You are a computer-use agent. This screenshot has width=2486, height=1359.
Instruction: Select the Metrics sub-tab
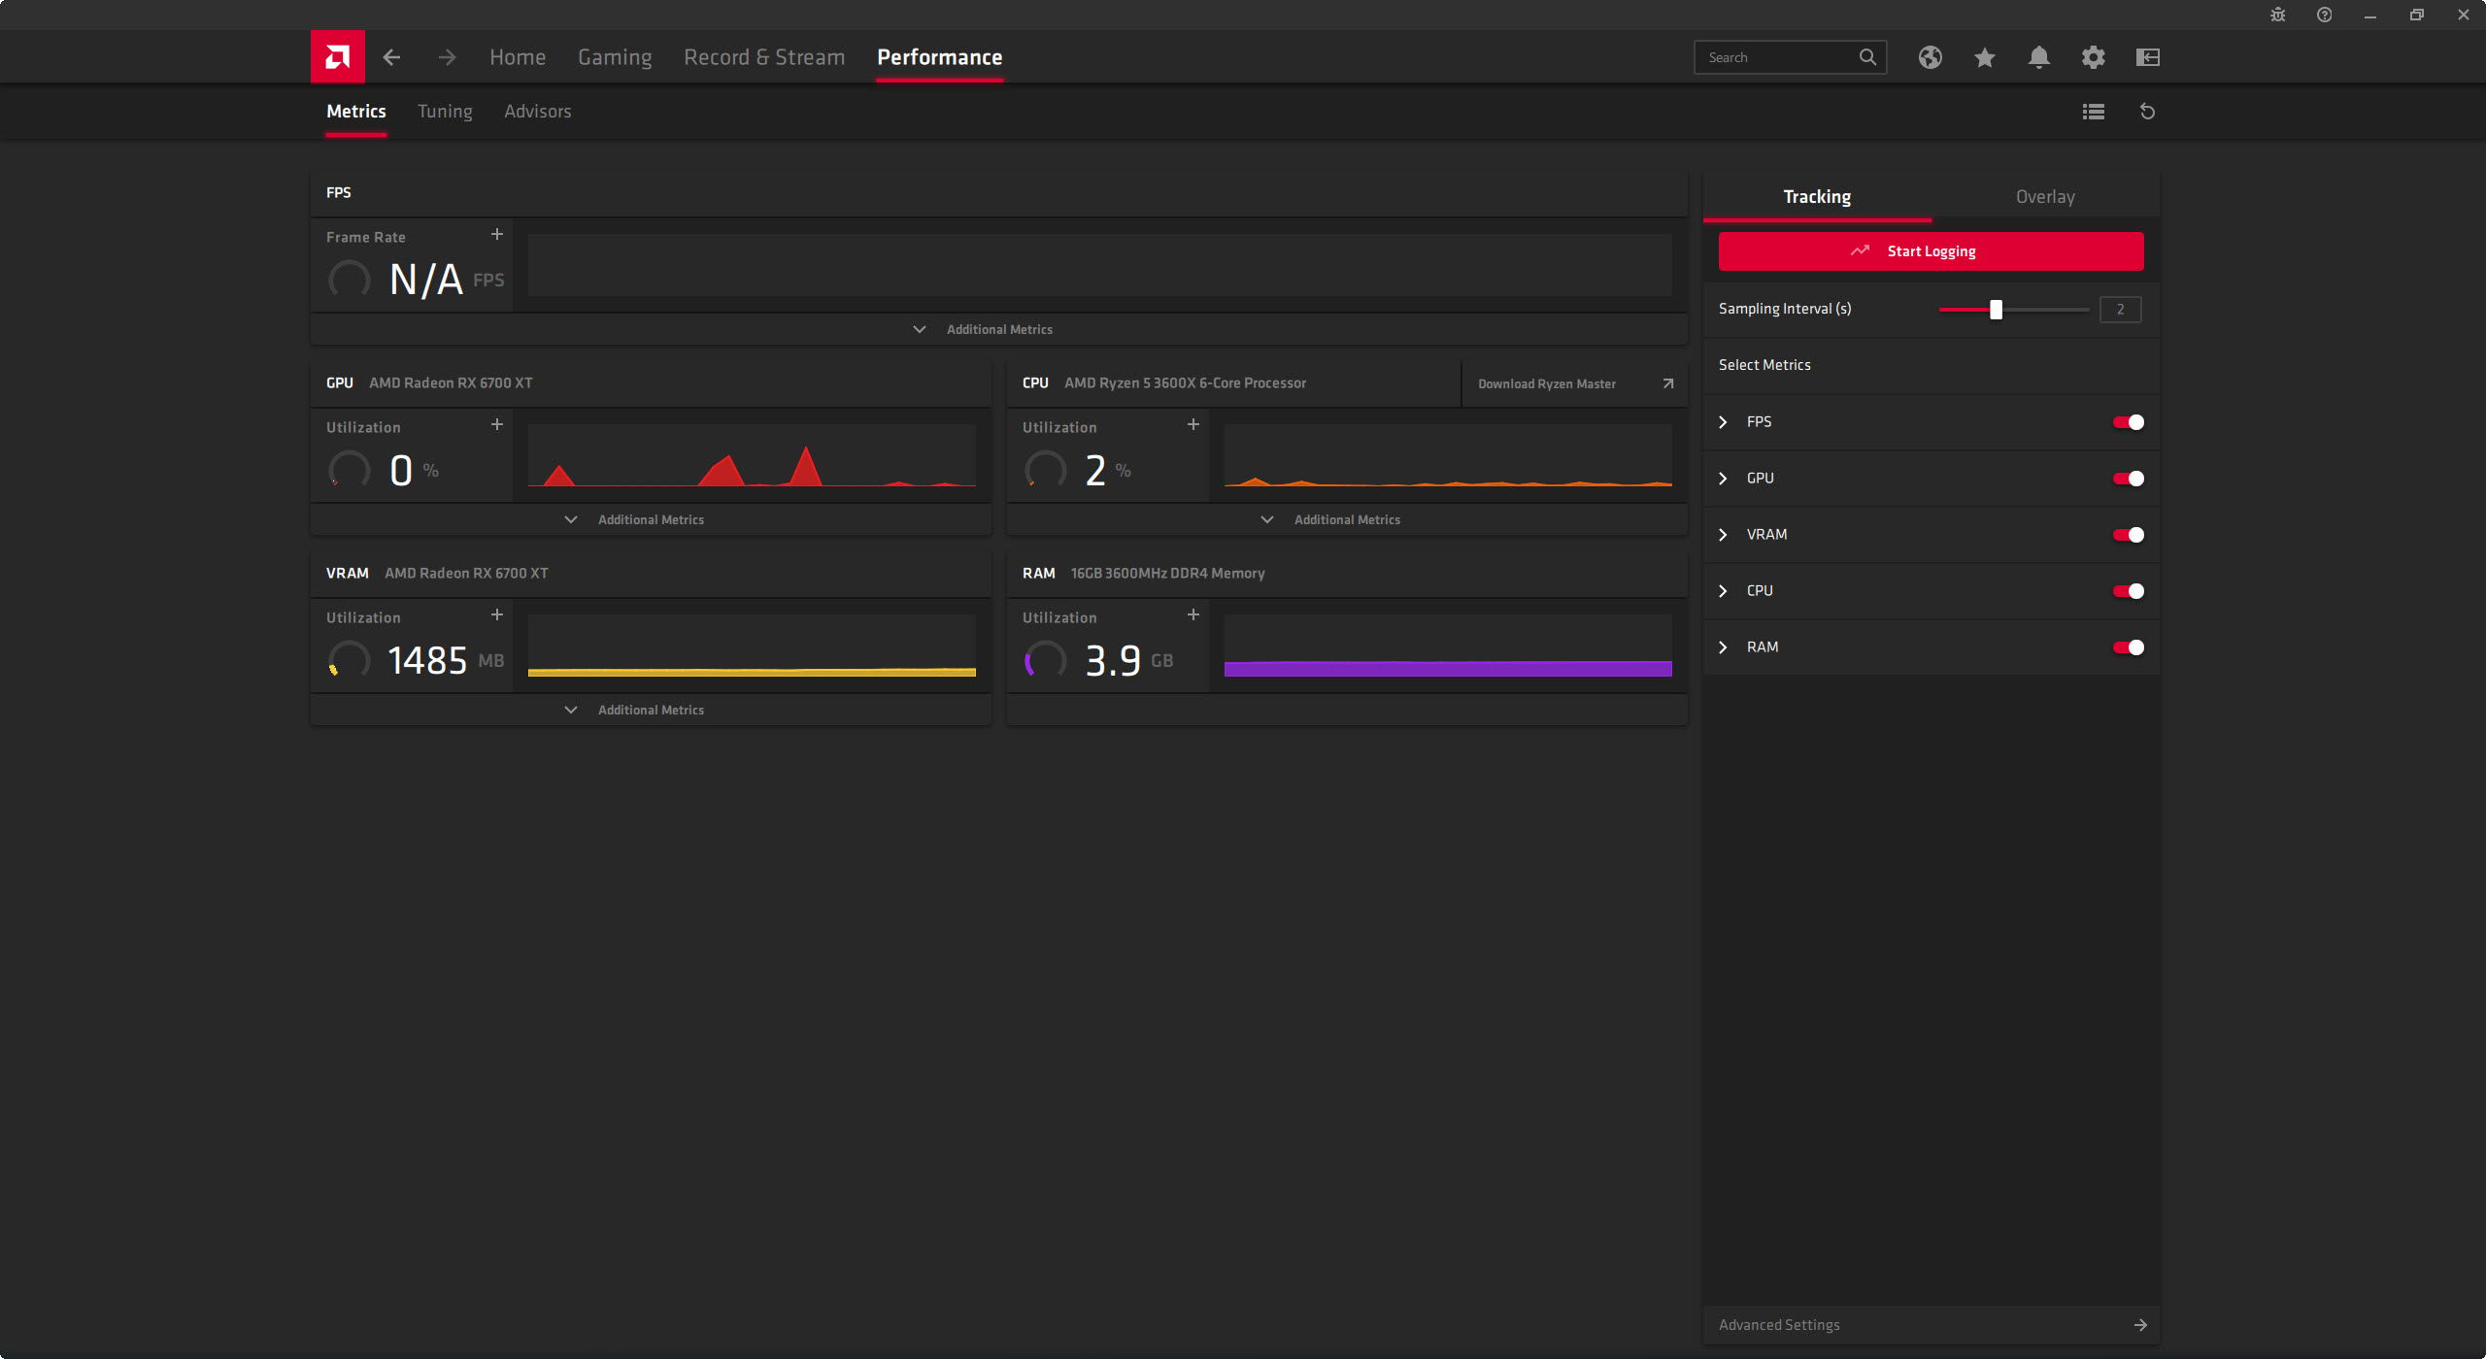point(356,112)
